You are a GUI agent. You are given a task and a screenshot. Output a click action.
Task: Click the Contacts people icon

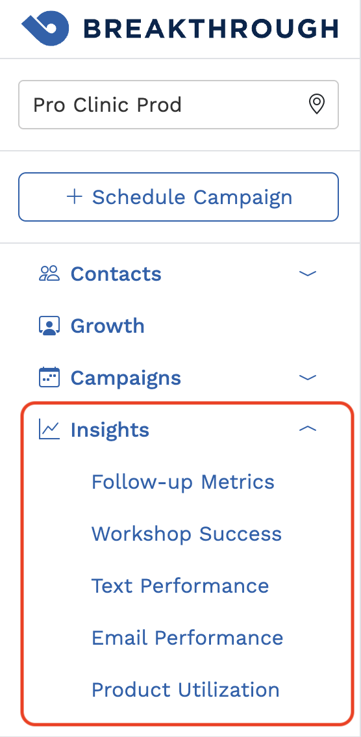coord(49,274)
